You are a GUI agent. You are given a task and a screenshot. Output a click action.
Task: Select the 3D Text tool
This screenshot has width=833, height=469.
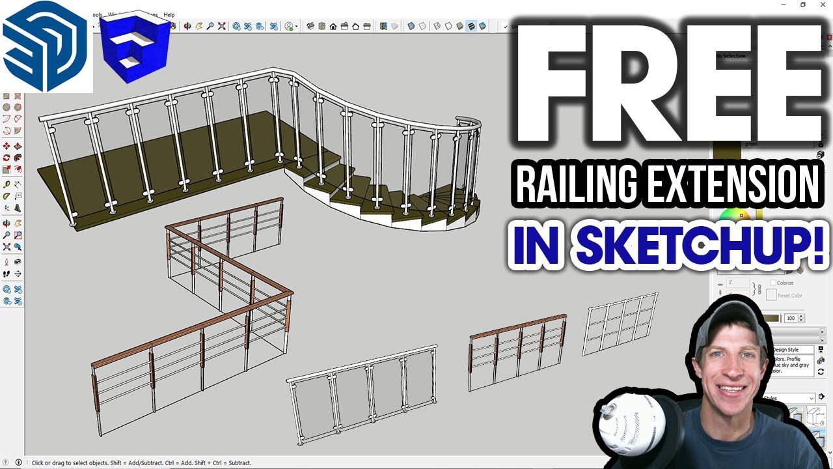tap(18, 207)
